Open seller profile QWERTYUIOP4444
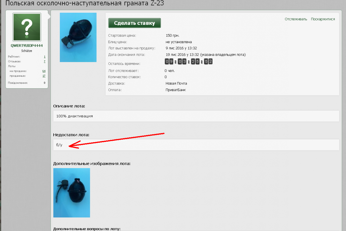Viewport: 346px width, 231px height. point(27,46)
